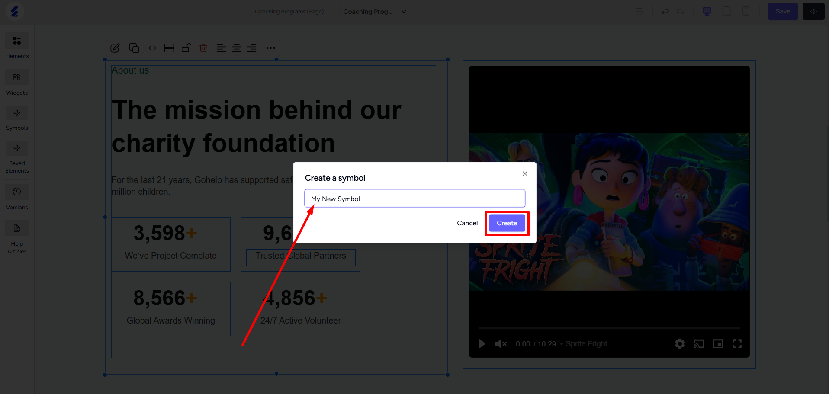Image resolution: width=829 pixels, height=394 pixels.
Task: Click the Sprite Fright video thumbnail
Action: (609, 212)
